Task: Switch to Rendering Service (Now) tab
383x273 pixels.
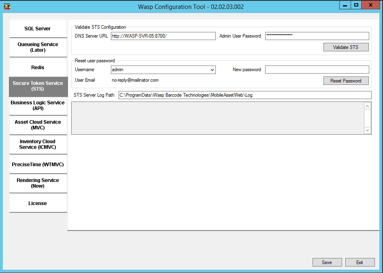Action: 38,183
